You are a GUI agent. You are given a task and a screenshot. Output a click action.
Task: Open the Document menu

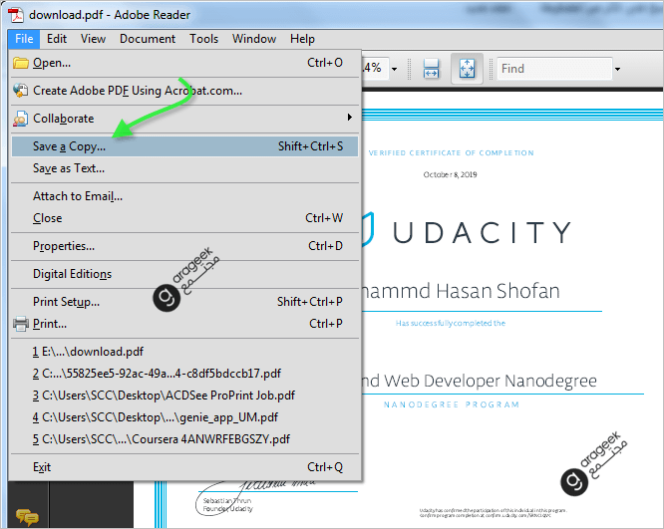[x=148, y=39]
